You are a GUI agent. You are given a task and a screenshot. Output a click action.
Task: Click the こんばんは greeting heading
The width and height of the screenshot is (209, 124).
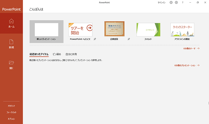36,9
